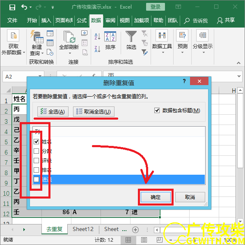Switch to the 插入 tab
Viewport: 245px width, 245px height.
[x=46, y=21]
